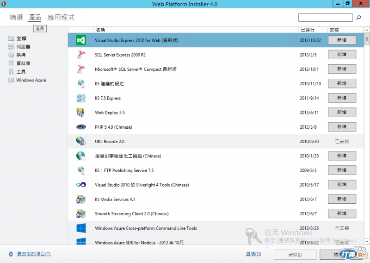Sort by the 名稱 column header
The height and width of the screenshot is (263, 370).
point(196,30)
